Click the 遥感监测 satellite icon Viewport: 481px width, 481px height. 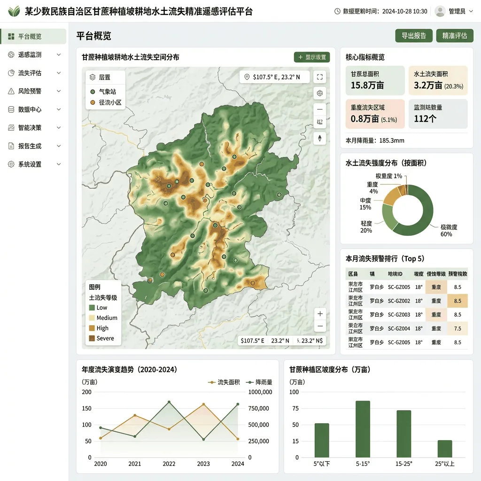pos(11,54)
